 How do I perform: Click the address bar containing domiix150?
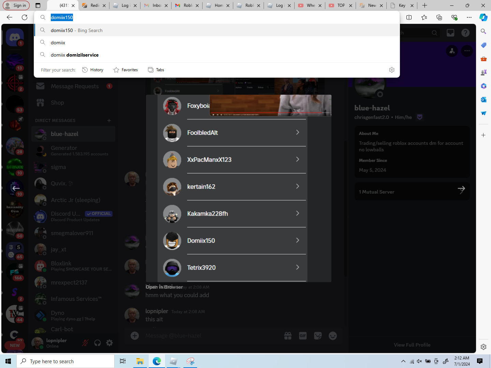217,17
